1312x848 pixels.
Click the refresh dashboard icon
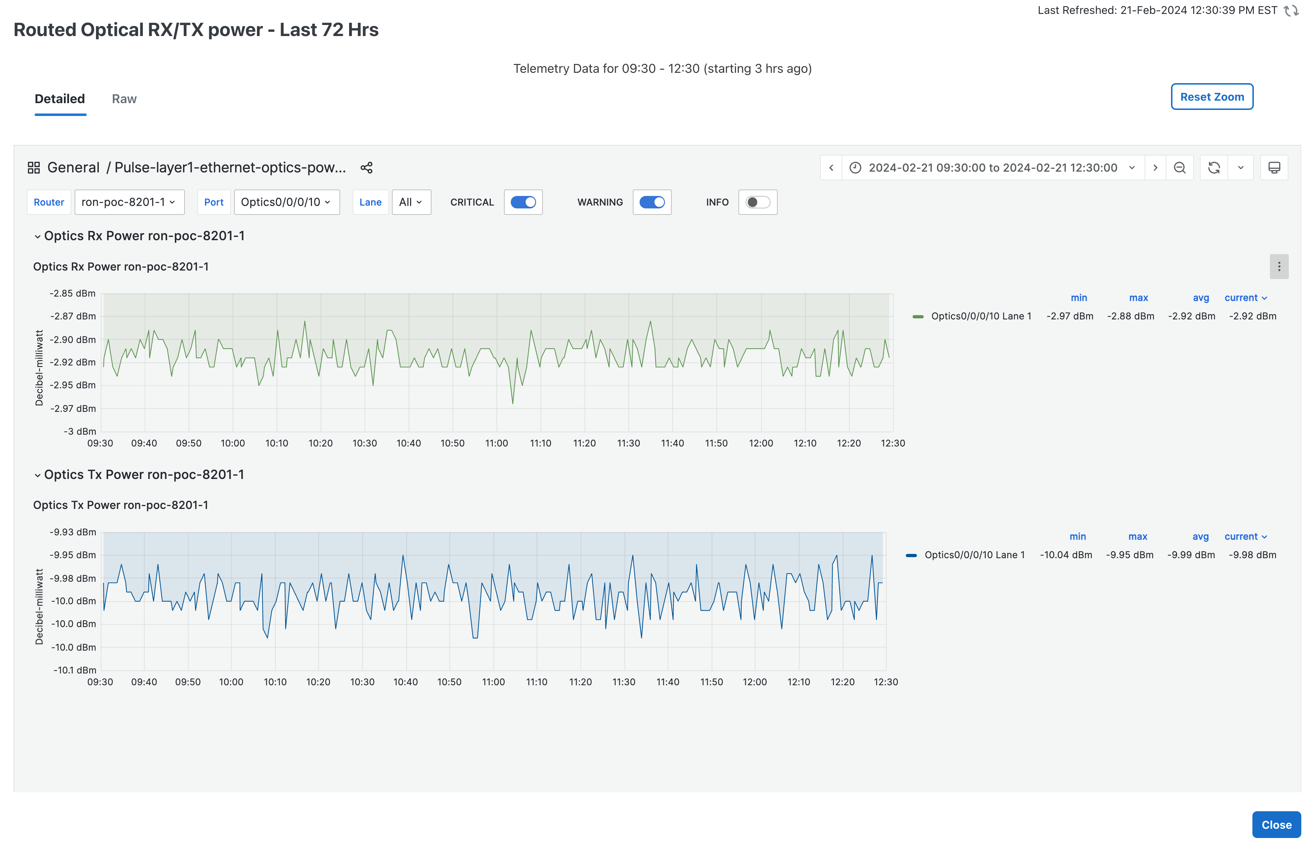(x=1213, y=168)
